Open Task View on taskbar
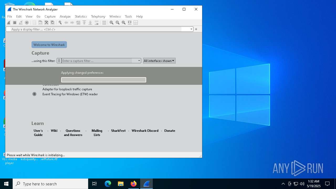This screenshot has height=189, width=336. (94, 184)
